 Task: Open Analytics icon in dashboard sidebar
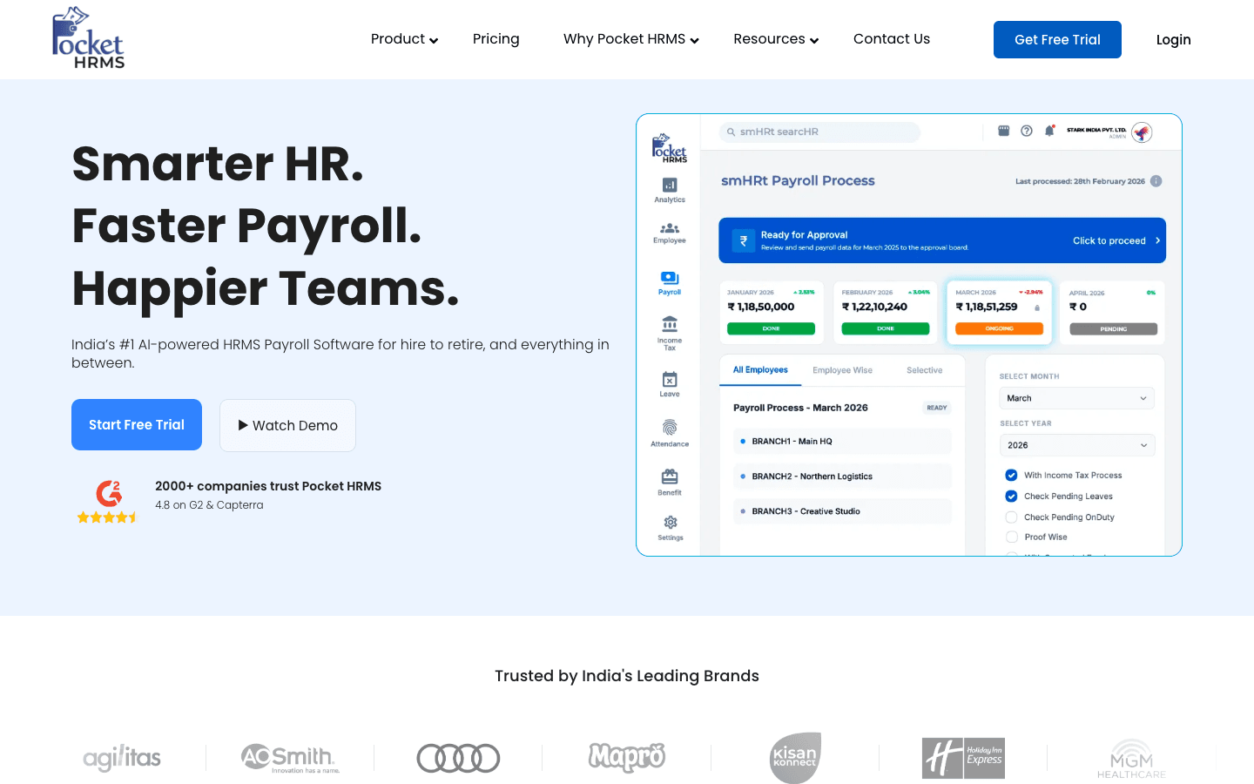click(670, 185)
